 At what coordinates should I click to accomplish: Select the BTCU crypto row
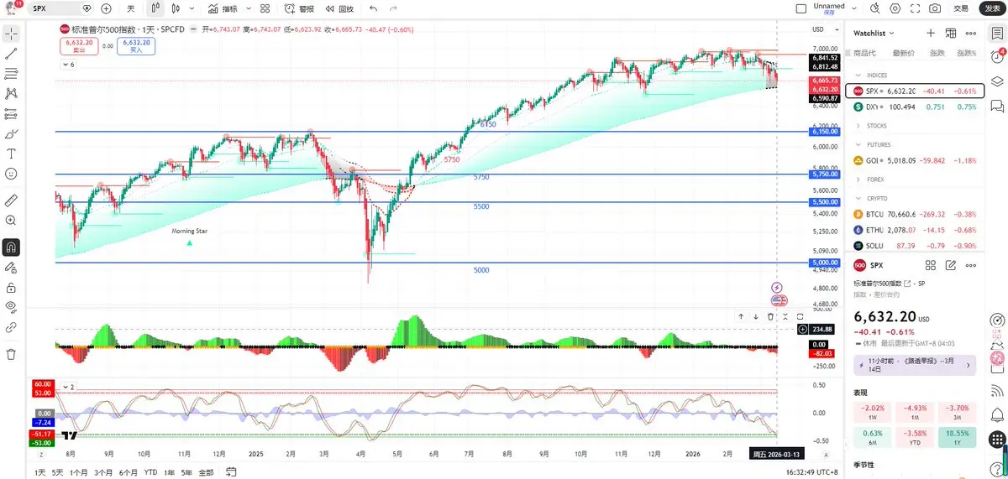click(x=916, y=214)
